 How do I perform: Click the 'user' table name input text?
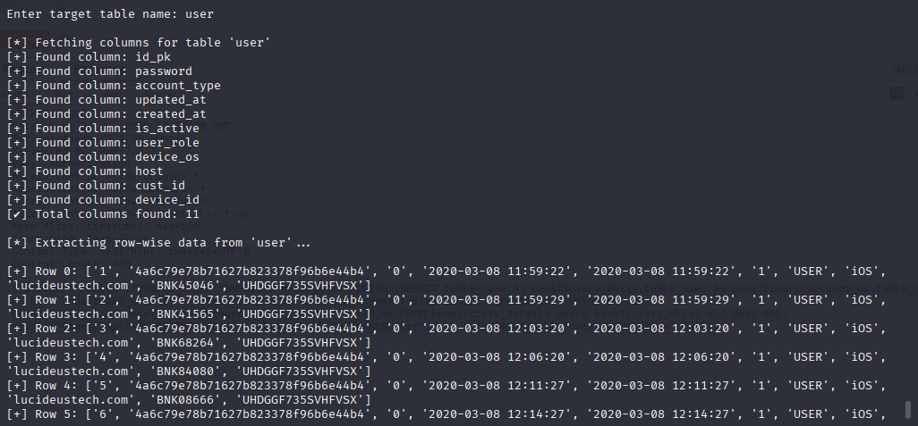point(200,14)
